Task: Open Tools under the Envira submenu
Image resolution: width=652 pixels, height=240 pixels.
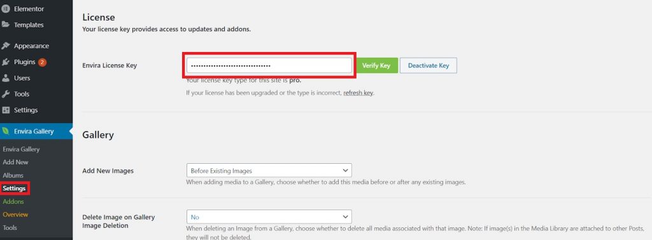Action: tap(10, 227)
